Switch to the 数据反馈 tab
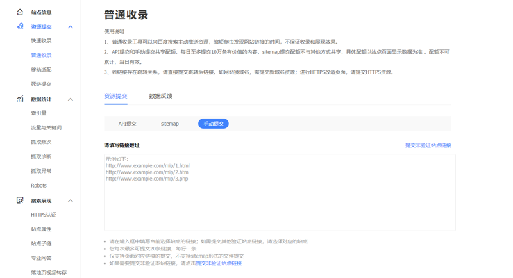 click(160, 96)
